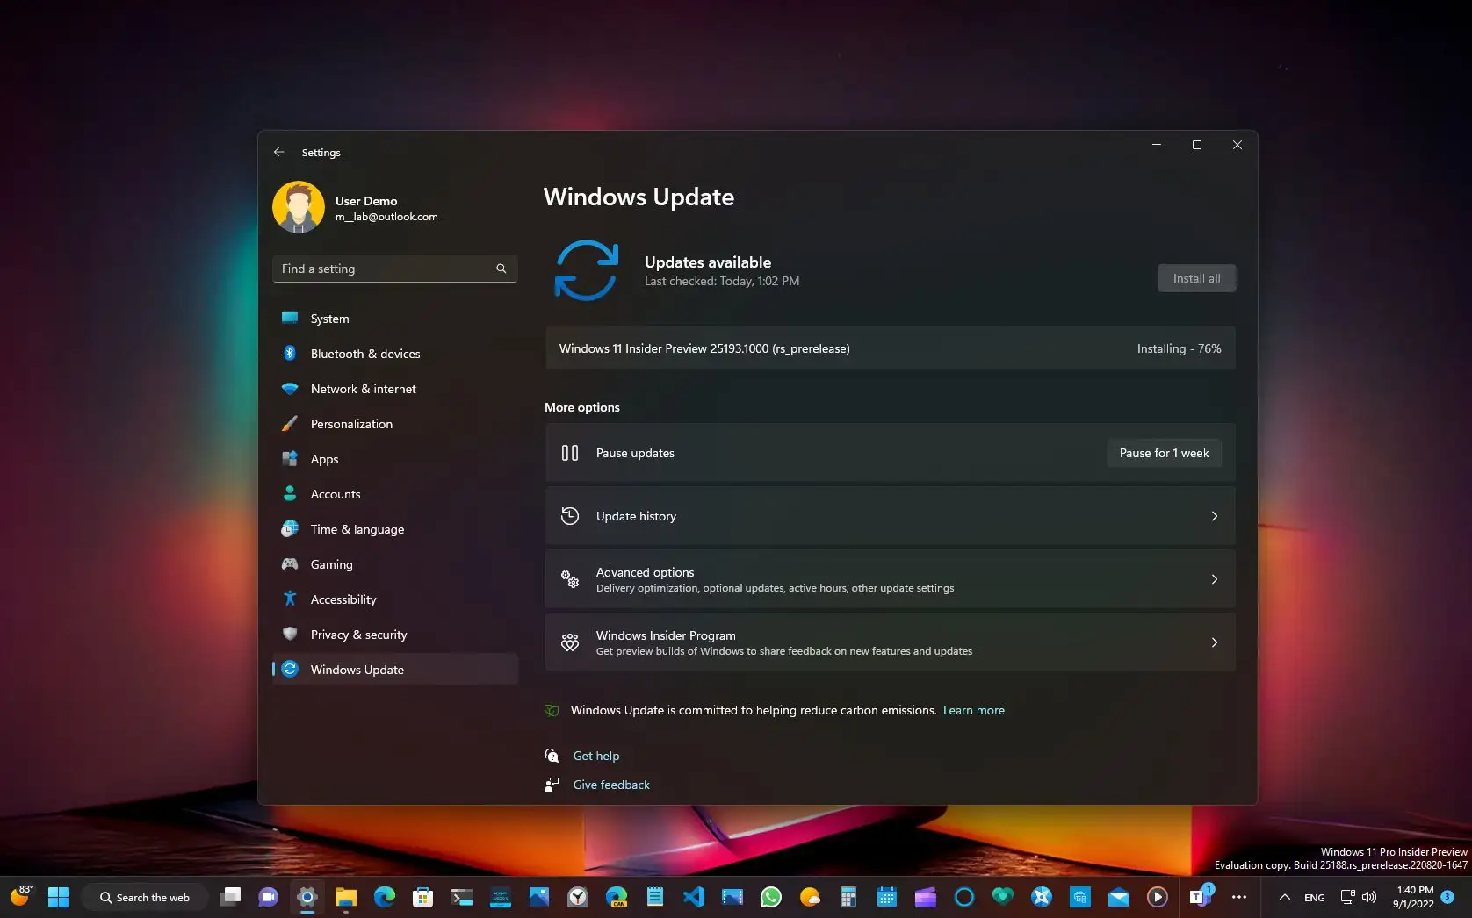Screen dimensions: 1472x918
Task: Open Microsoft Teams from taskbar
Action: (x=1199, y=896)
